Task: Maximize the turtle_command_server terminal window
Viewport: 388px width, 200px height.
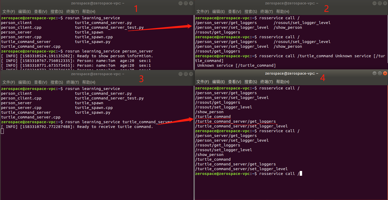Action: click(186, 74)
